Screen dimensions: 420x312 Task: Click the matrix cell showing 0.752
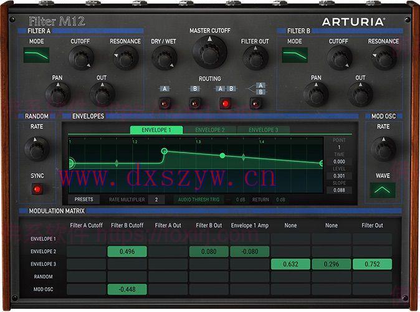[372, 264]
